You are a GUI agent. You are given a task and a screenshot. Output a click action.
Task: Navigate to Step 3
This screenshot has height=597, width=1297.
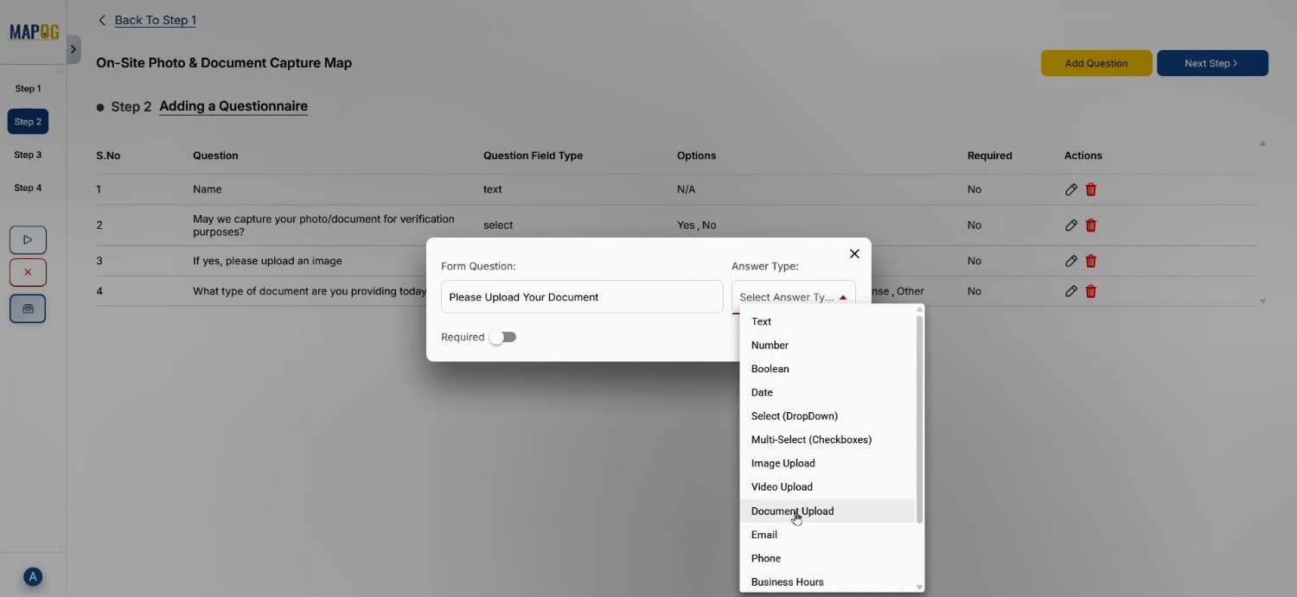29,155
